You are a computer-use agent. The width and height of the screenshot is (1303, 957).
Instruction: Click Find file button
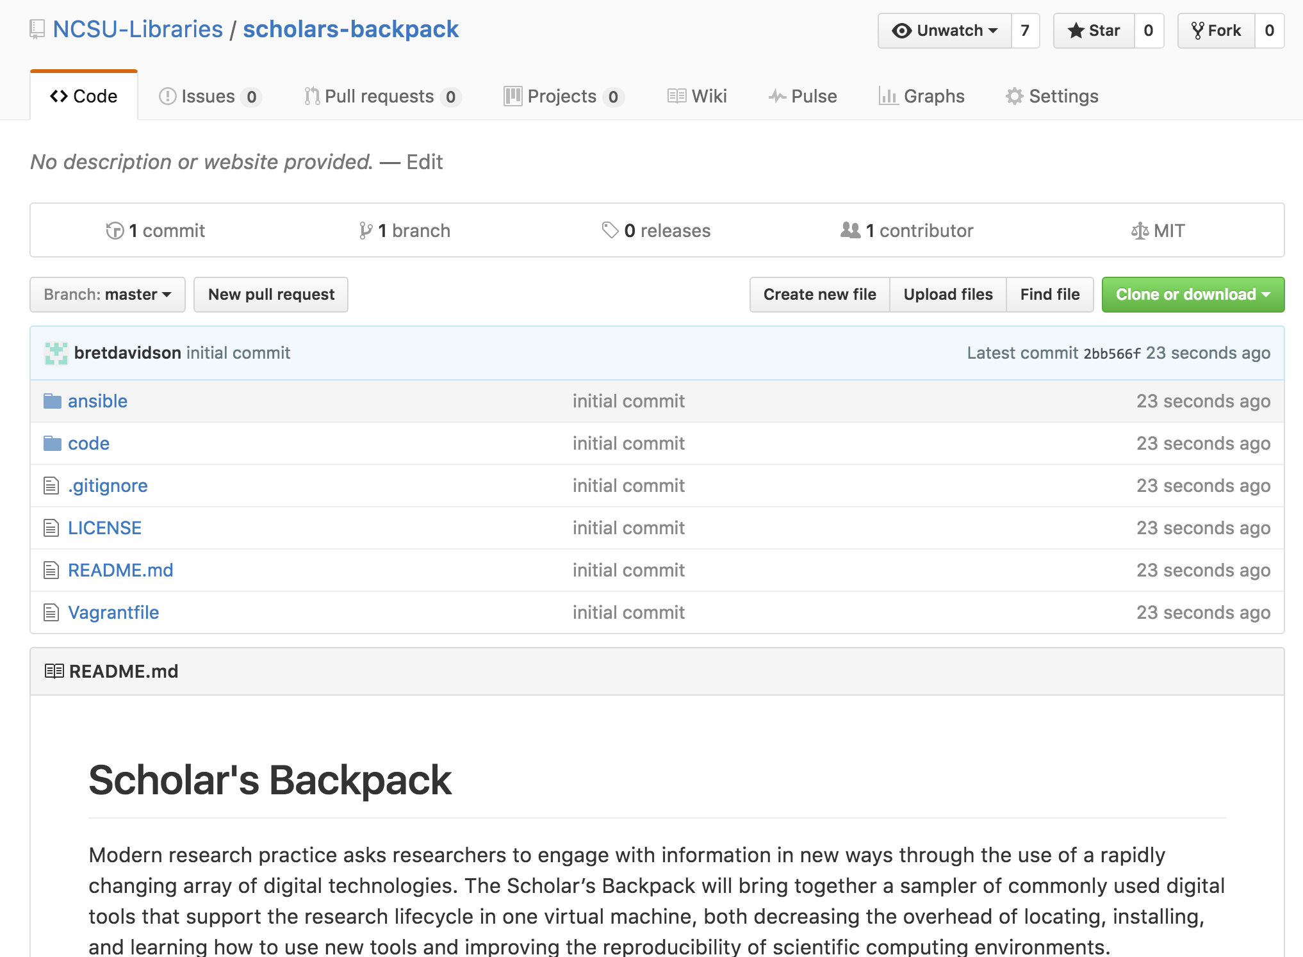click(1050, 295)
